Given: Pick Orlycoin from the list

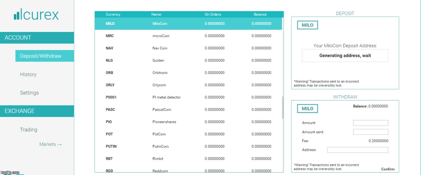Looking at the screenshot, I should click(188, 85).
